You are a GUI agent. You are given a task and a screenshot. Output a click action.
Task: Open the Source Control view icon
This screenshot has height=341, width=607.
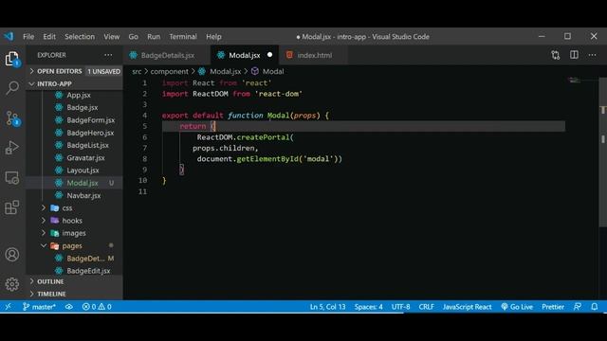tap(12, 117)
